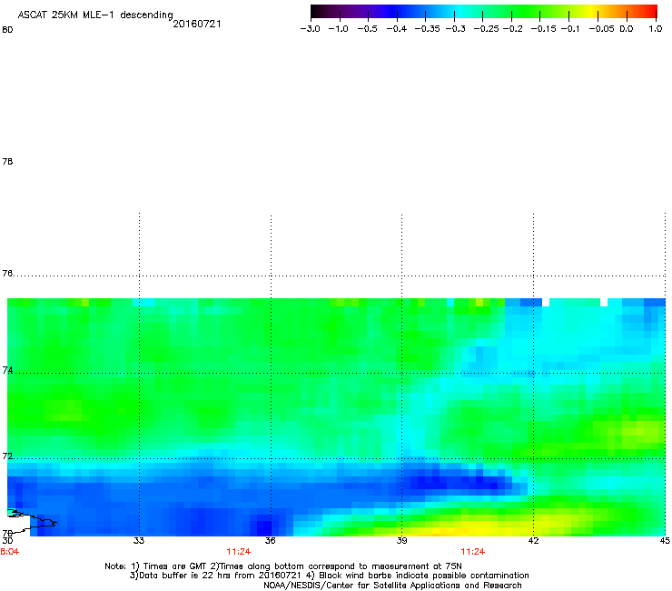The height and width of the screenshot is (591, 672).
Task: Click the red 11:24 time under longitude 36
Action: click(x=239, y=552)
